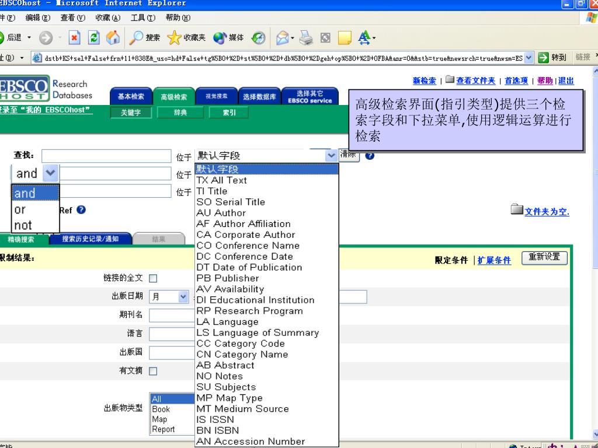Open the Mail envelope icon
The width and height of the screenshot is (598, 448).
tap(282, 38)
